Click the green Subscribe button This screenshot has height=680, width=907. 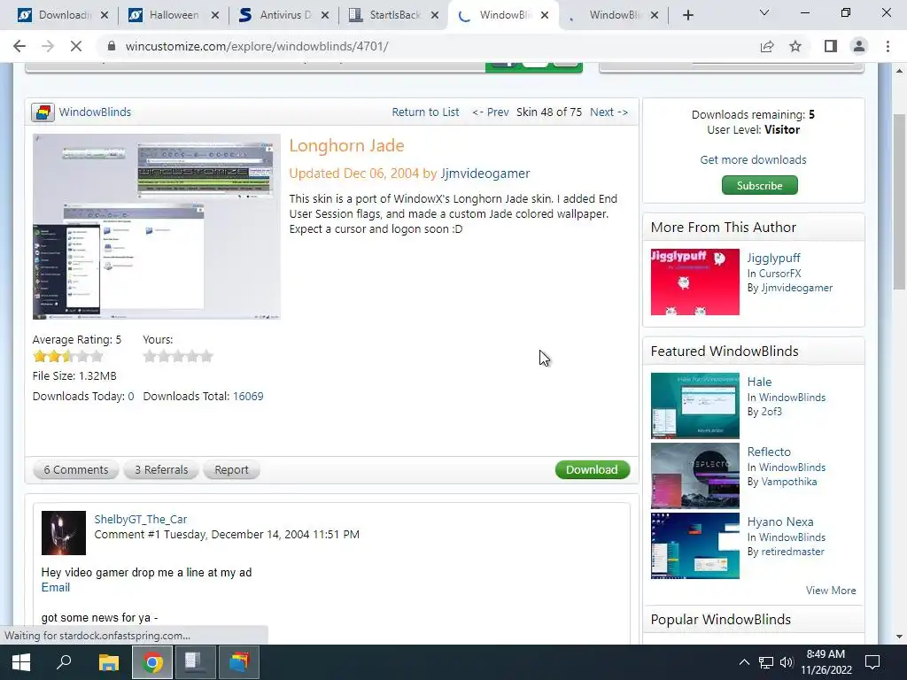[759, 186]
